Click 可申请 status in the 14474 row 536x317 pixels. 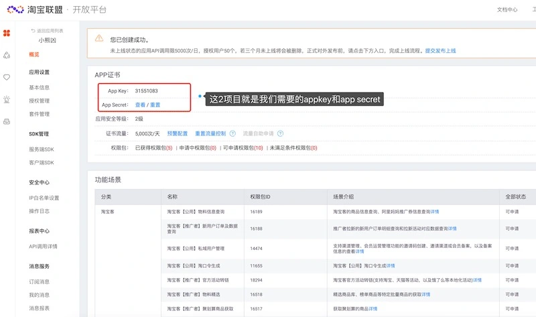click(x=512, y=248)
